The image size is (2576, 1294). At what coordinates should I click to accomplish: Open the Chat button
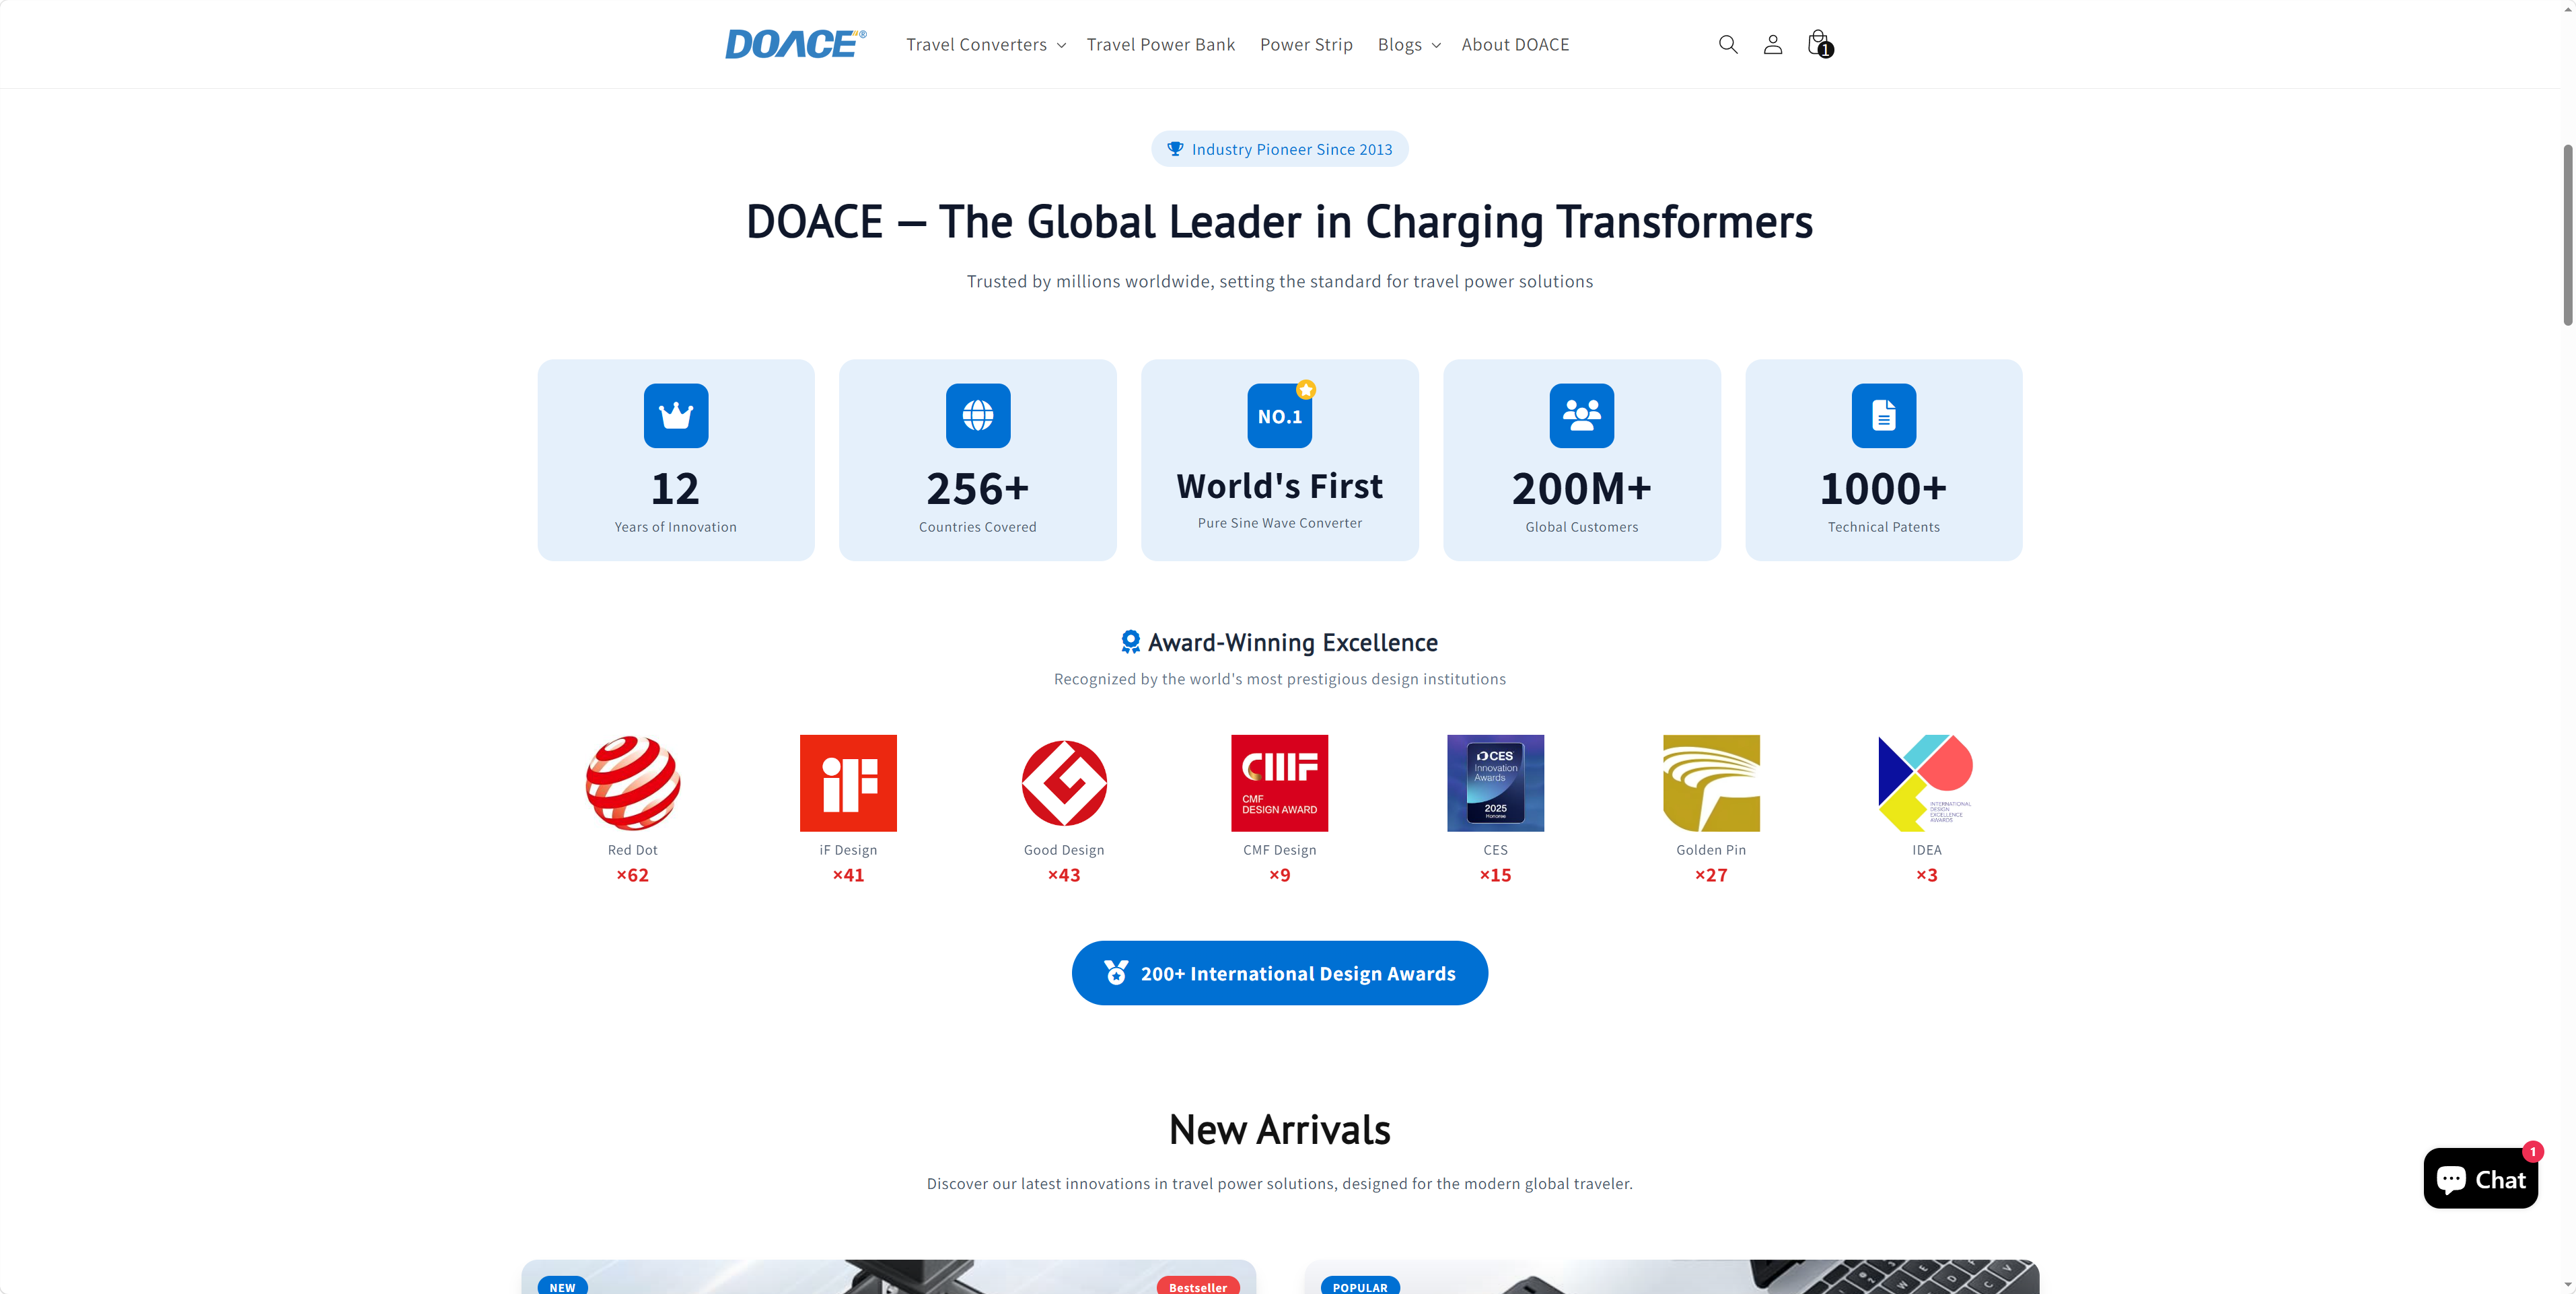[x=2480, y=1178]
